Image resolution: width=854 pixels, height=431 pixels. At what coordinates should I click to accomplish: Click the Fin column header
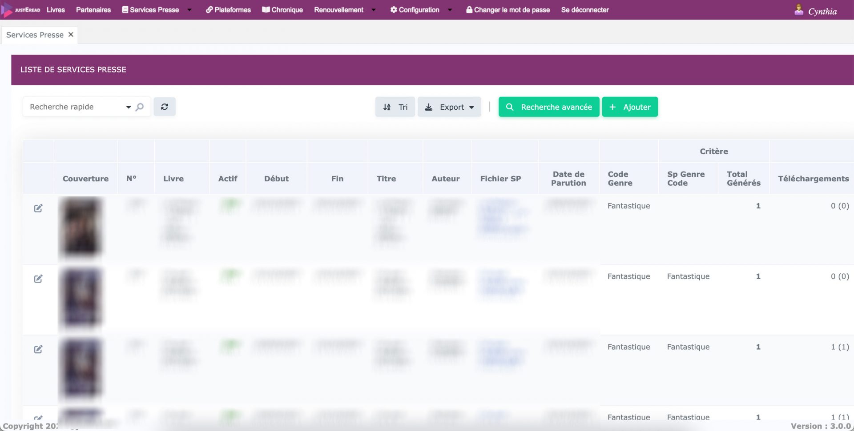337,179
